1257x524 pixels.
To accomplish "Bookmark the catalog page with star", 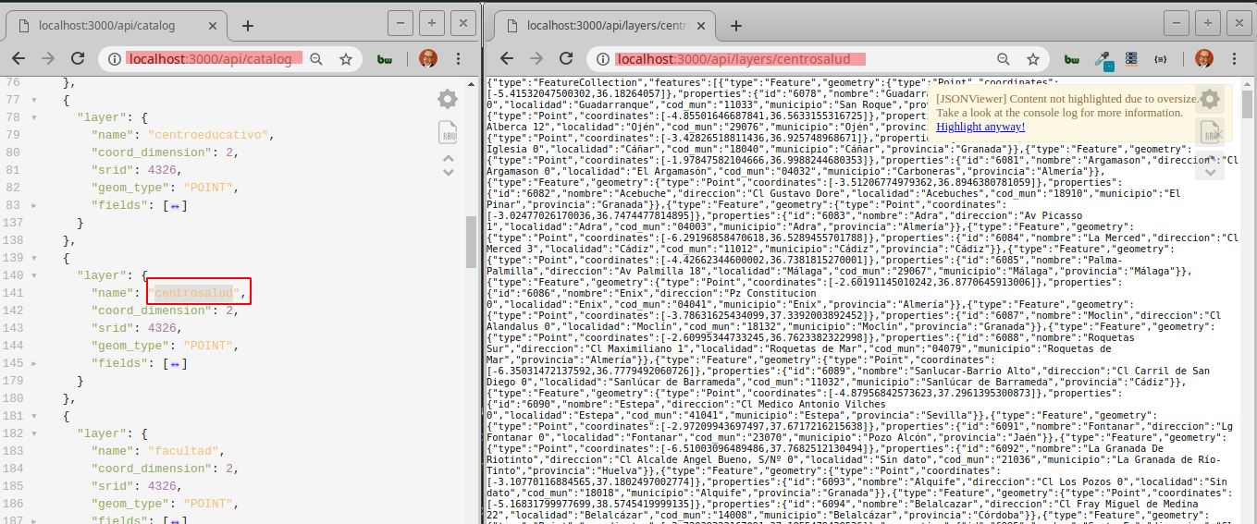I will click(x=346, y=59).
